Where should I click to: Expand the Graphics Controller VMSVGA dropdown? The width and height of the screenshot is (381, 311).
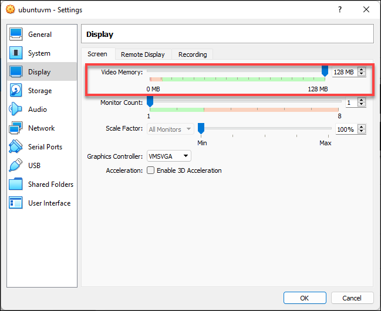click(169, 156)
